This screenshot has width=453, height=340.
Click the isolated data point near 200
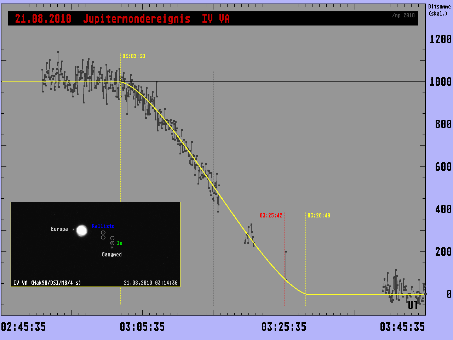pyautogui.click(x=286, y=252)
